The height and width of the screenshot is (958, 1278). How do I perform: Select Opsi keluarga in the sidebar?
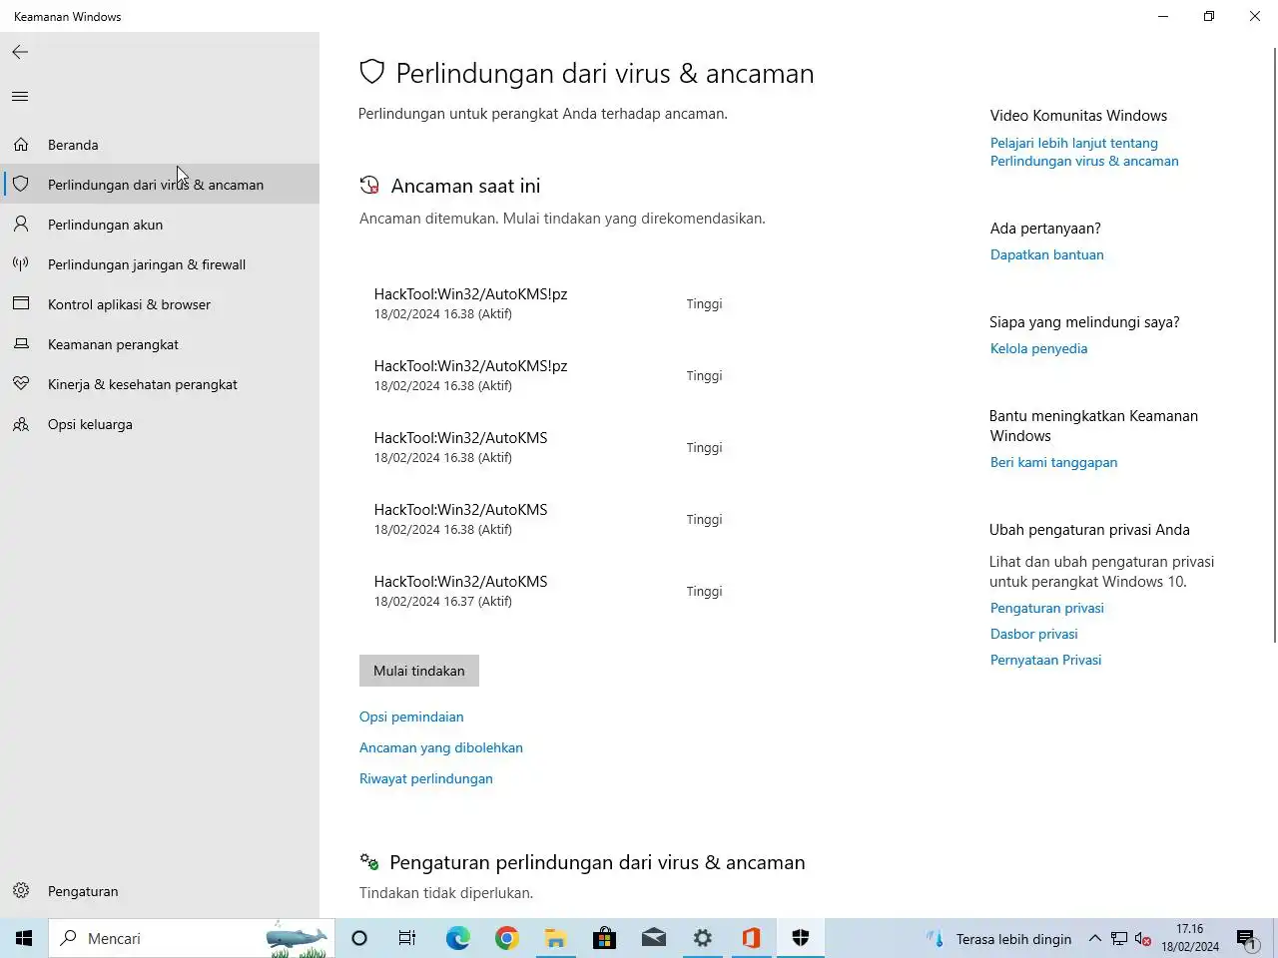tap(160, 424)
